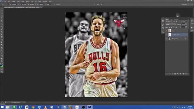Toggle lock all padlock icon
Screen dimensions: 194x109
coord(176,27)
